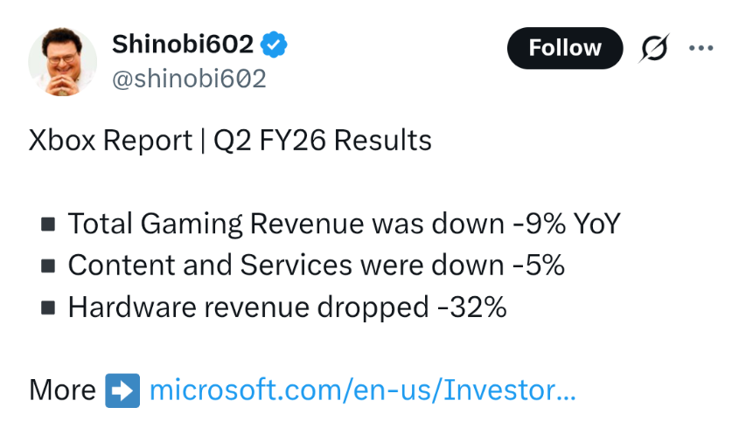Open the @shinobi602 handle link
Screen dimensions: 746x442
pos(189,79)
